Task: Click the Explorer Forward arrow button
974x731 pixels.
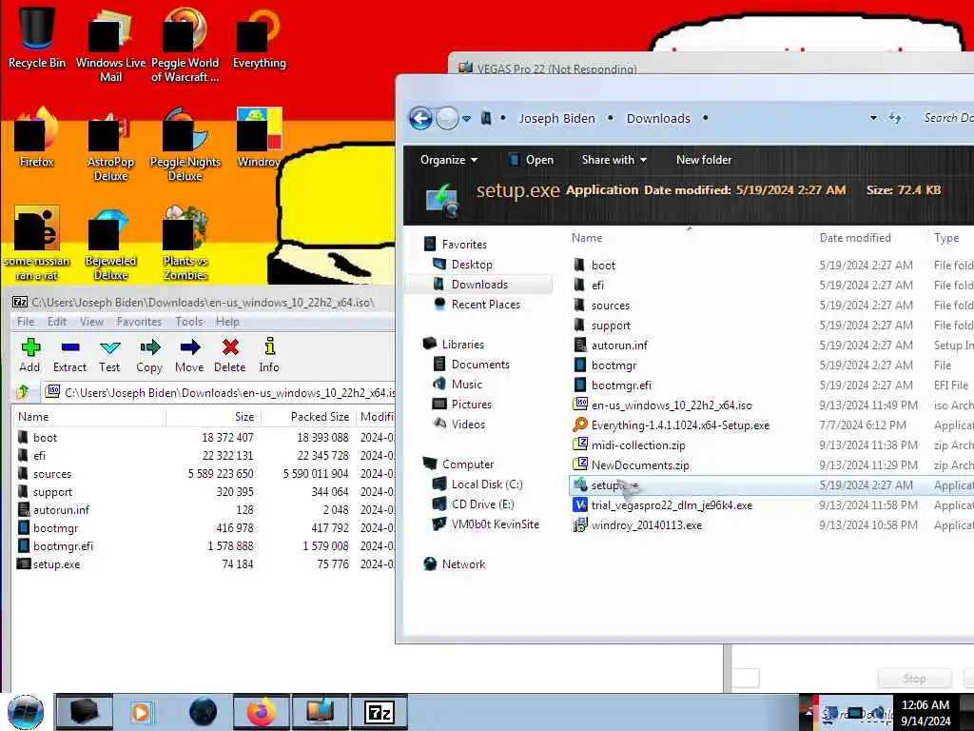Action: tap(447, 118)
